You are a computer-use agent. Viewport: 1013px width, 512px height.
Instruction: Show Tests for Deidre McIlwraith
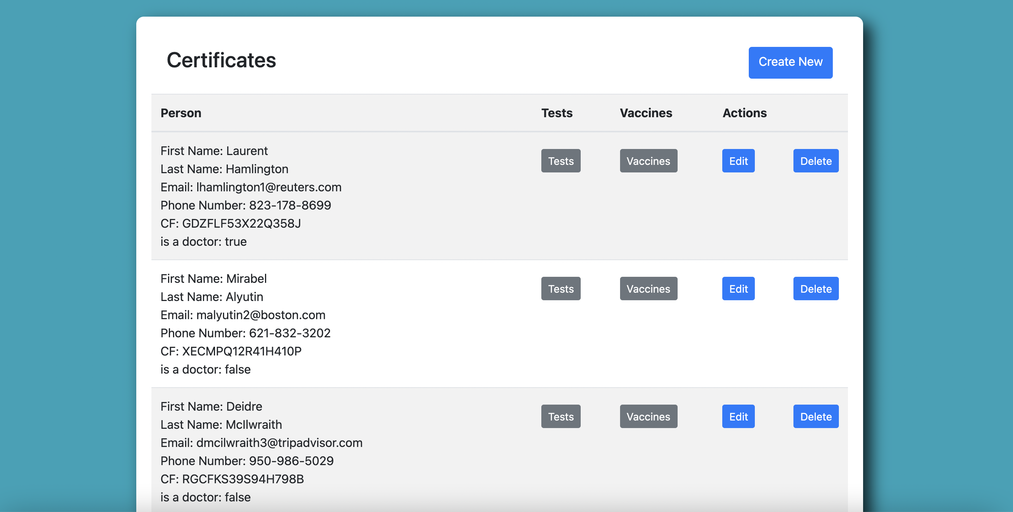(560, 416)
